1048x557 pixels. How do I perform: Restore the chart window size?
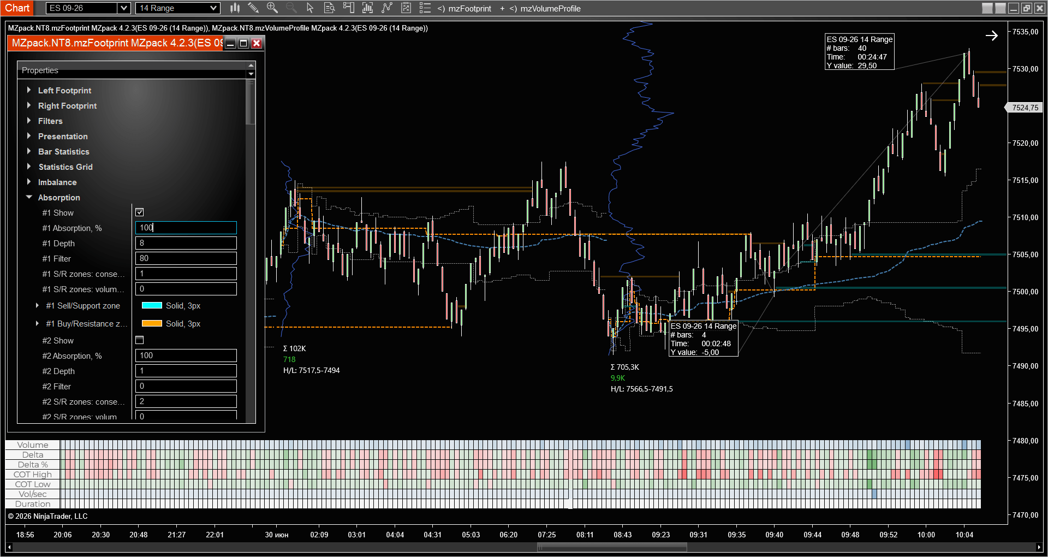(x=1027, y=8)
